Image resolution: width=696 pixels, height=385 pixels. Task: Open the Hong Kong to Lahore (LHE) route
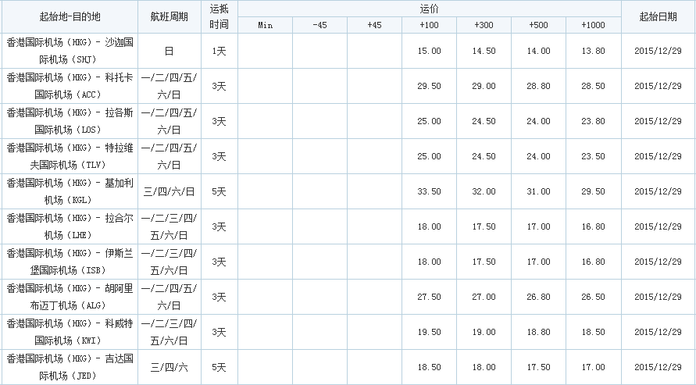(70, 226)
